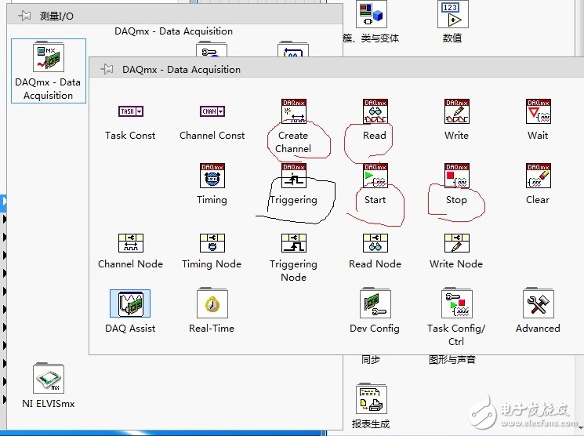Open the Advanced subpalette
This screenshot has height=436, width=584.
[539, 303]
